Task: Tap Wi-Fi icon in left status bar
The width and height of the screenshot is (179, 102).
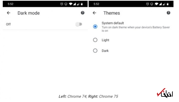Action: point(71,4)
